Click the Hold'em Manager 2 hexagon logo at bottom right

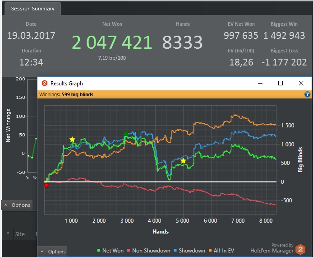click(x=300, y=249)
